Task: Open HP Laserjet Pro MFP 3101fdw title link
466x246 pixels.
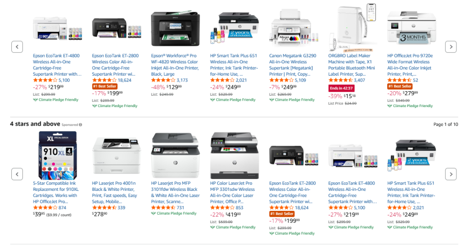Action: pos(175,192)
